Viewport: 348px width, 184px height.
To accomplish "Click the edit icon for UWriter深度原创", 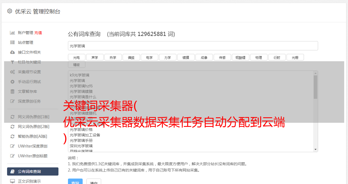I will (x=12, y=146).
